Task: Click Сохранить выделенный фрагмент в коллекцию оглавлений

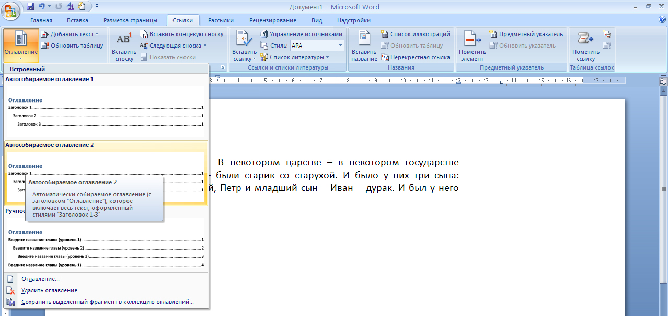Action: [x=106, y=302]
